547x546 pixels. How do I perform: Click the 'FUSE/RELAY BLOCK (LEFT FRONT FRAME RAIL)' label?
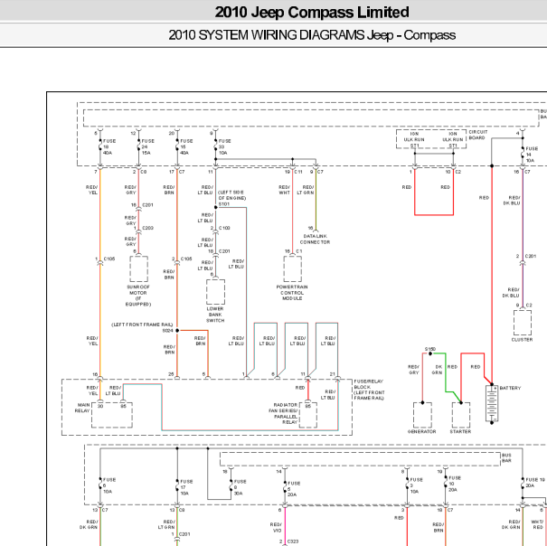[369, 390]
